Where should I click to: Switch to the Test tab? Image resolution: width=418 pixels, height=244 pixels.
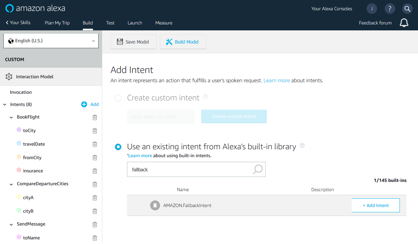point(110,23)
